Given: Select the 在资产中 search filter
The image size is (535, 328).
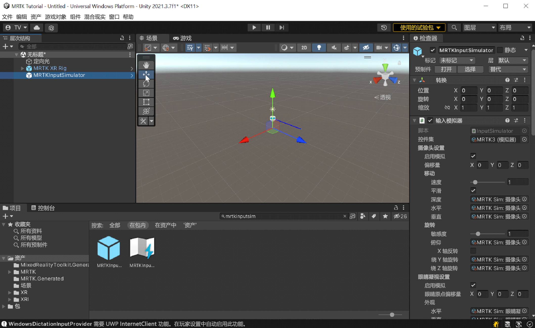Looking at the screenshot, I should tap(166, 225).
